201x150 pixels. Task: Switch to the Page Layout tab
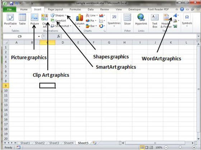[55, 9]
